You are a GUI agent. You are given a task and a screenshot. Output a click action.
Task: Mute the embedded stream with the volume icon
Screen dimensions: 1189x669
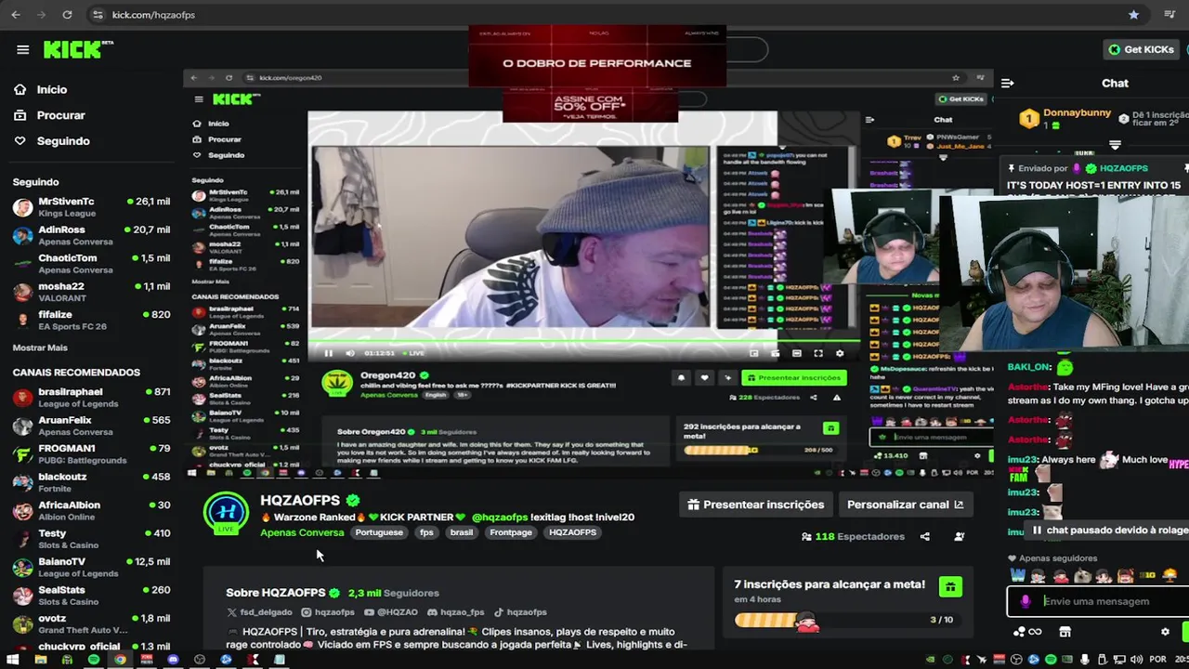tap(349, 353)
